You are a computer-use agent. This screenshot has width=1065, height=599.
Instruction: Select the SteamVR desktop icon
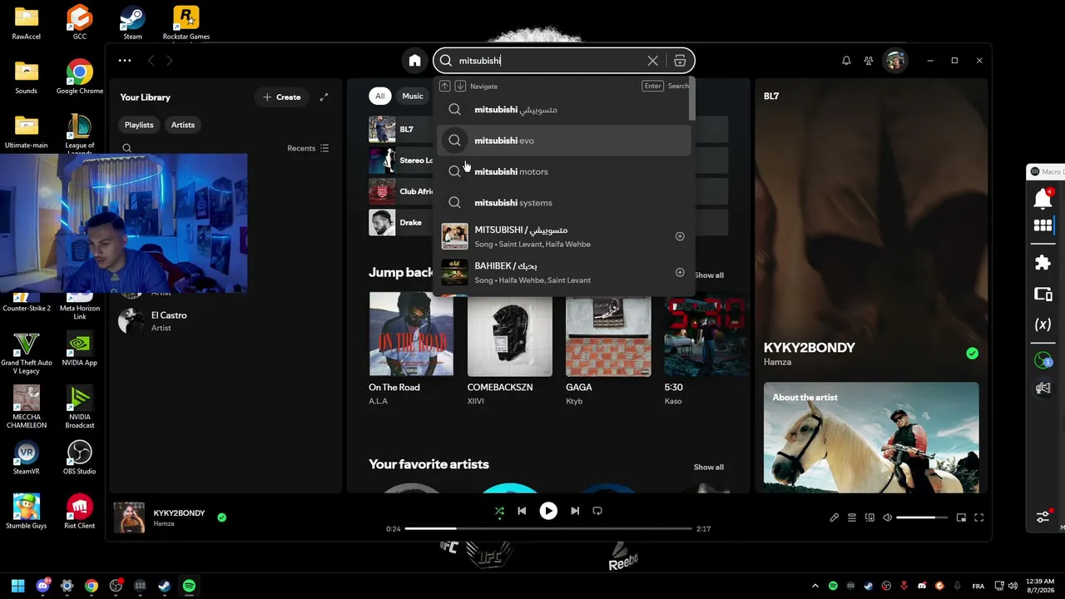pos(27,458)
